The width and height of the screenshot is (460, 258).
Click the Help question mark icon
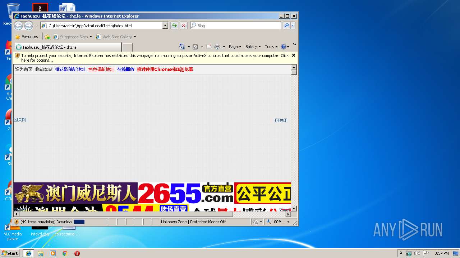284,47
